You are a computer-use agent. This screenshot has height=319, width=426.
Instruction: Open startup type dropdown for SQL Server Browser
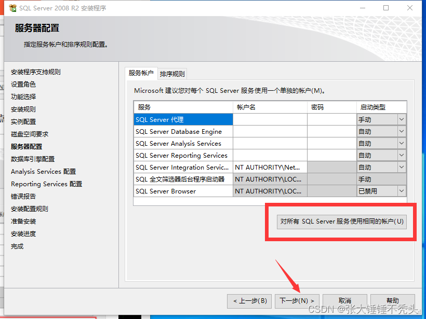click(401, 191)
